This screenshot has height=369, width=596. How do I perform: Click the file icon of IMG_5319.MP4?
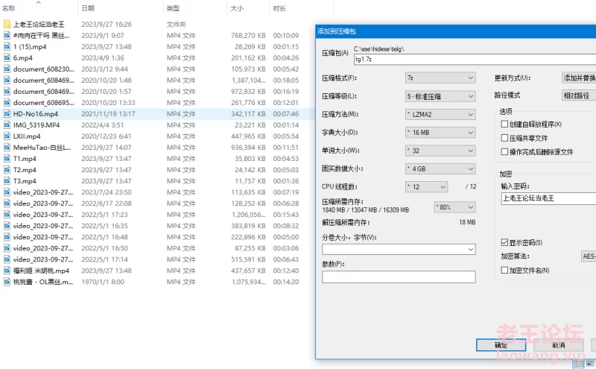pos(7,125)
